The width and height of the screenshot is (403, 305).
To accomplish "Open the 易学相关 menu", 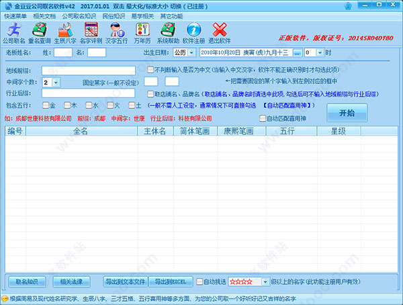I will click(142, 16).
